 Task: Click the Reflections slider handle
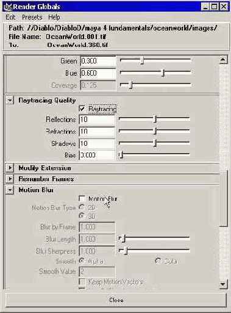pyautogui.click(x=155, y=119)
